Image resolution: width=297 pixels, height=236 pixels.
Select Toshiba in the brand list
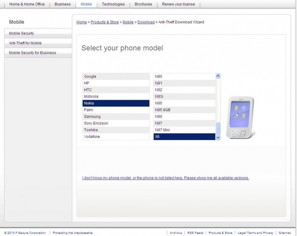click(116, 130)
